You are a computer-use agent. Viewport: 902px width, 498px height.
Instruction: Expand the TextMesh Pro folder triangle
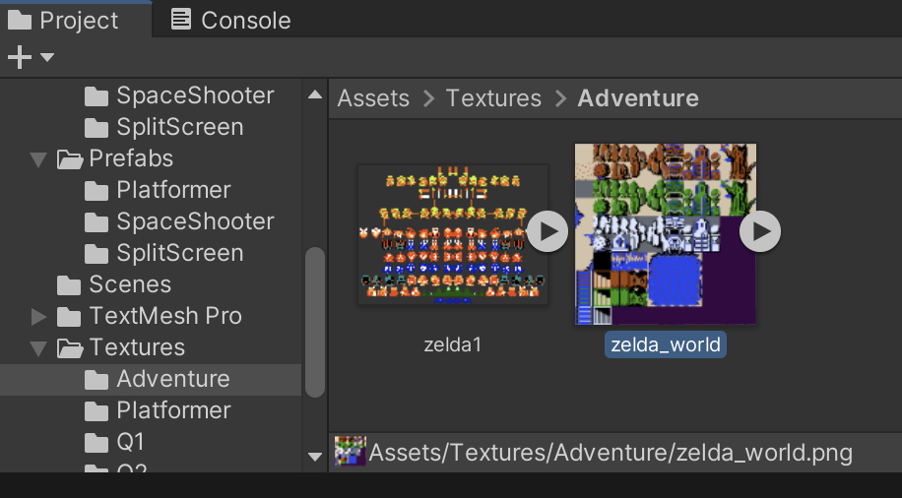click(x=38, y=316)
